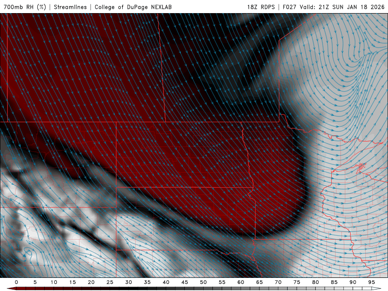Click the colorbar value label '55'
Screen dimensions: 388x291
[222, 282]
